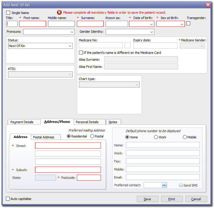
Task: Select the Postal mailing address radio button
Action: [92, 136]
